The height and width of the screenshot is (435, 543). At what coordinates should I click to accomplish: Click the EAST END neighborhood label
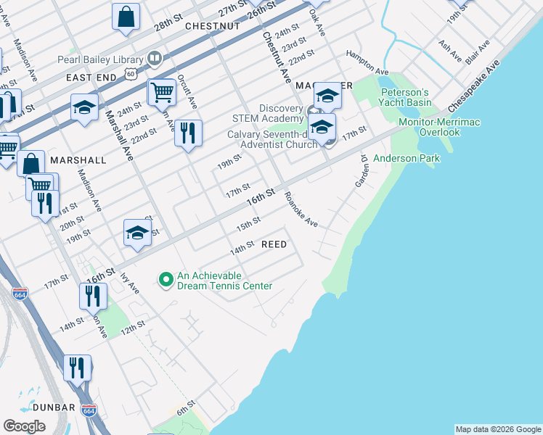(x=91, y=78)
